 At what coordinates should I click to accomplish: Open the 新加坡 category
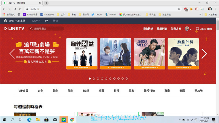click(x=198, y=91)
